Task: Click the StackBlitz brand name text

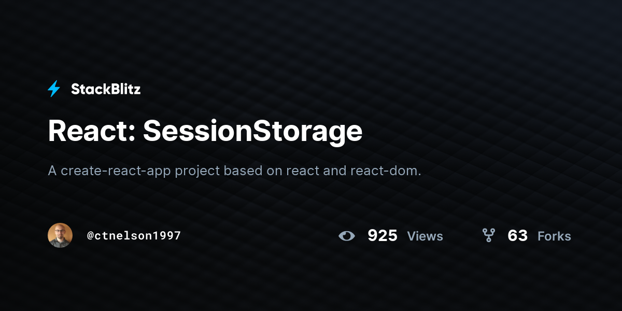Action: 106,89
